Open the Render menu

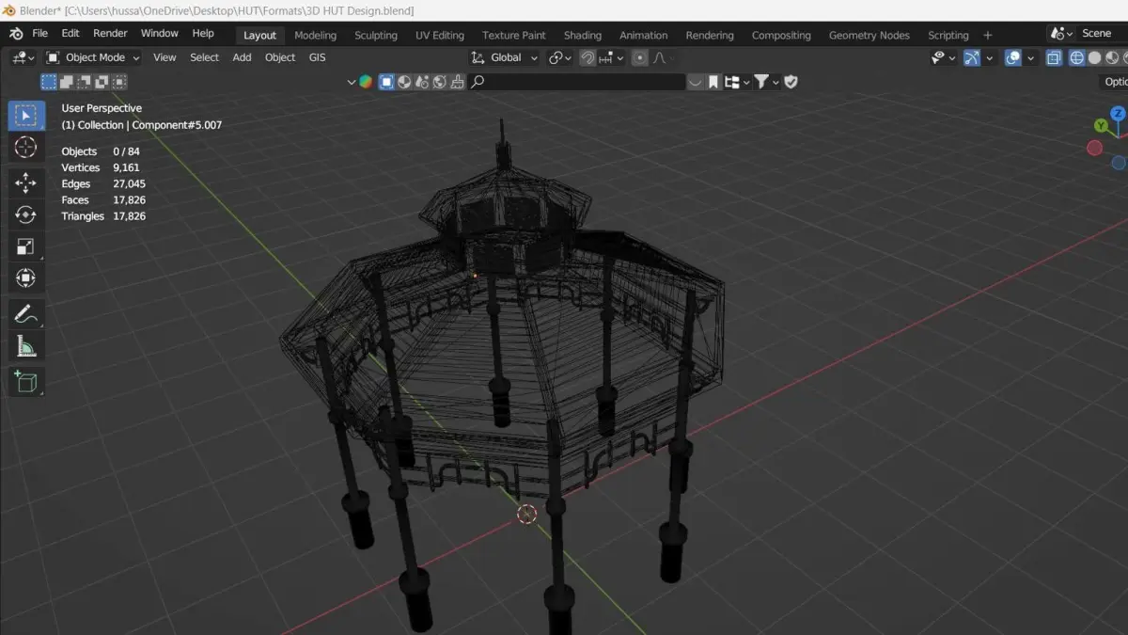pyautogui.click(x=110, y=33)
